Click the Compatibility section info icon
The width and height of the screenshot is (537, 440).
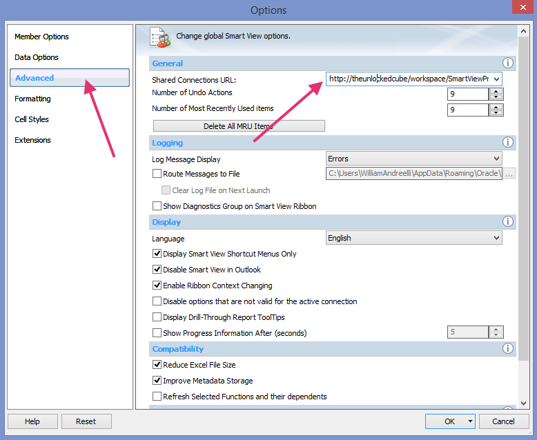(508, 349)
